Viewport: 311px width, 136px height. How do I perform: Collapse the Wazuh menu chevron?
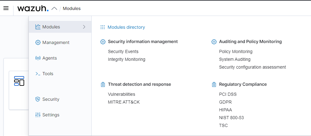[x=54, y=8]
